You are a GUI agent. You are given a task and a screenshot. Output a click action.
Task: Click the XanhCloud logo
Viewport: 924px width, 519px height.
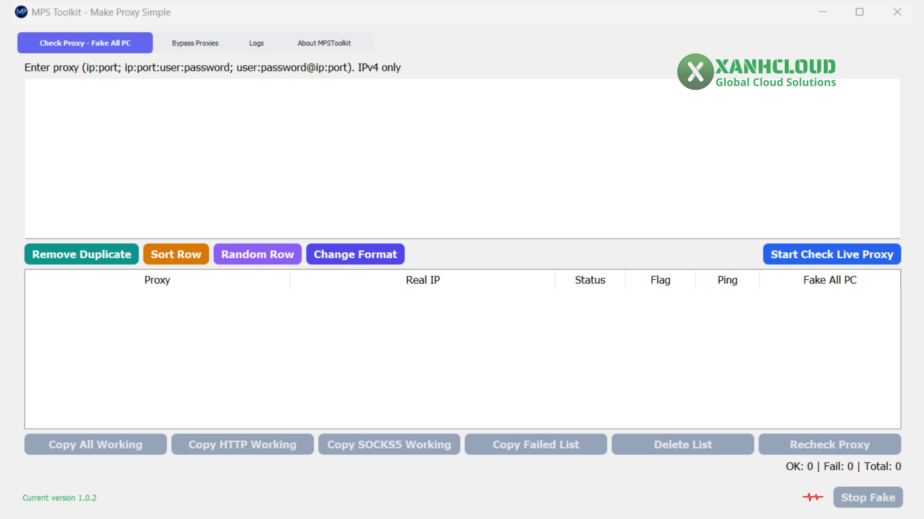coord(757,72)
